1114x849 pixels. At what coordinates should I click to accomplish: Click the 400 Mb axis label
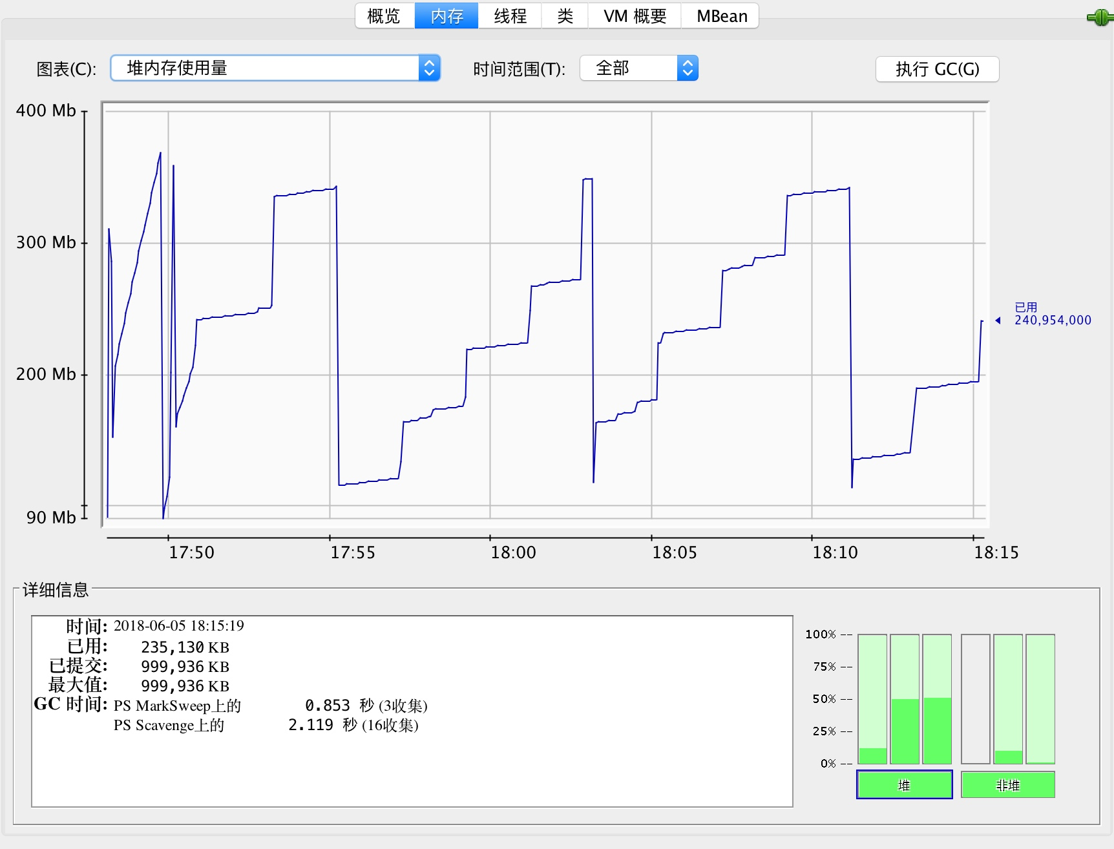pyautogui.click(x=46, y=110)
